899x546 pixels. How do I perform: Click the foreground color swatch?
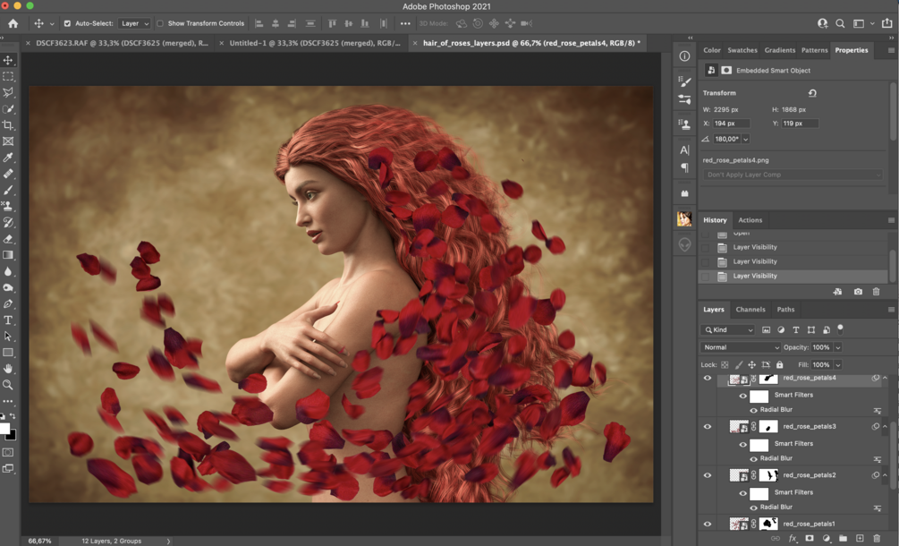(4, 429)
